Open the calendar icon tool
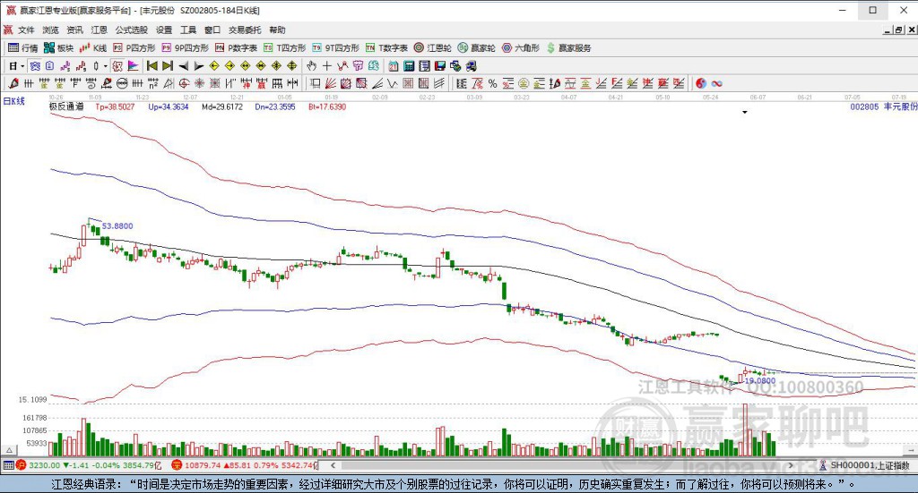Image resolution: width=918 pixels, height=493 pixels. [394, 66]
